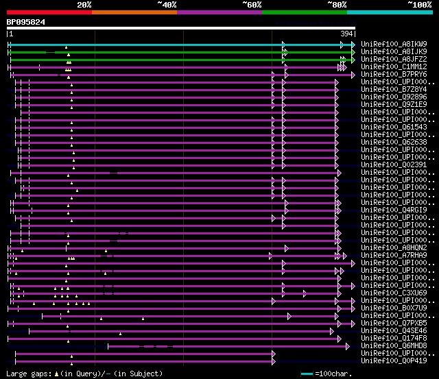Click the yellow gap marker in the legend
This screenshot has width=439, height=379.
click(x=56, y=374)
